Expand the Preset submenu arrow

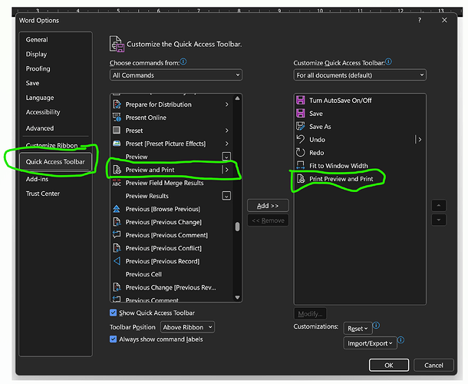227,131
